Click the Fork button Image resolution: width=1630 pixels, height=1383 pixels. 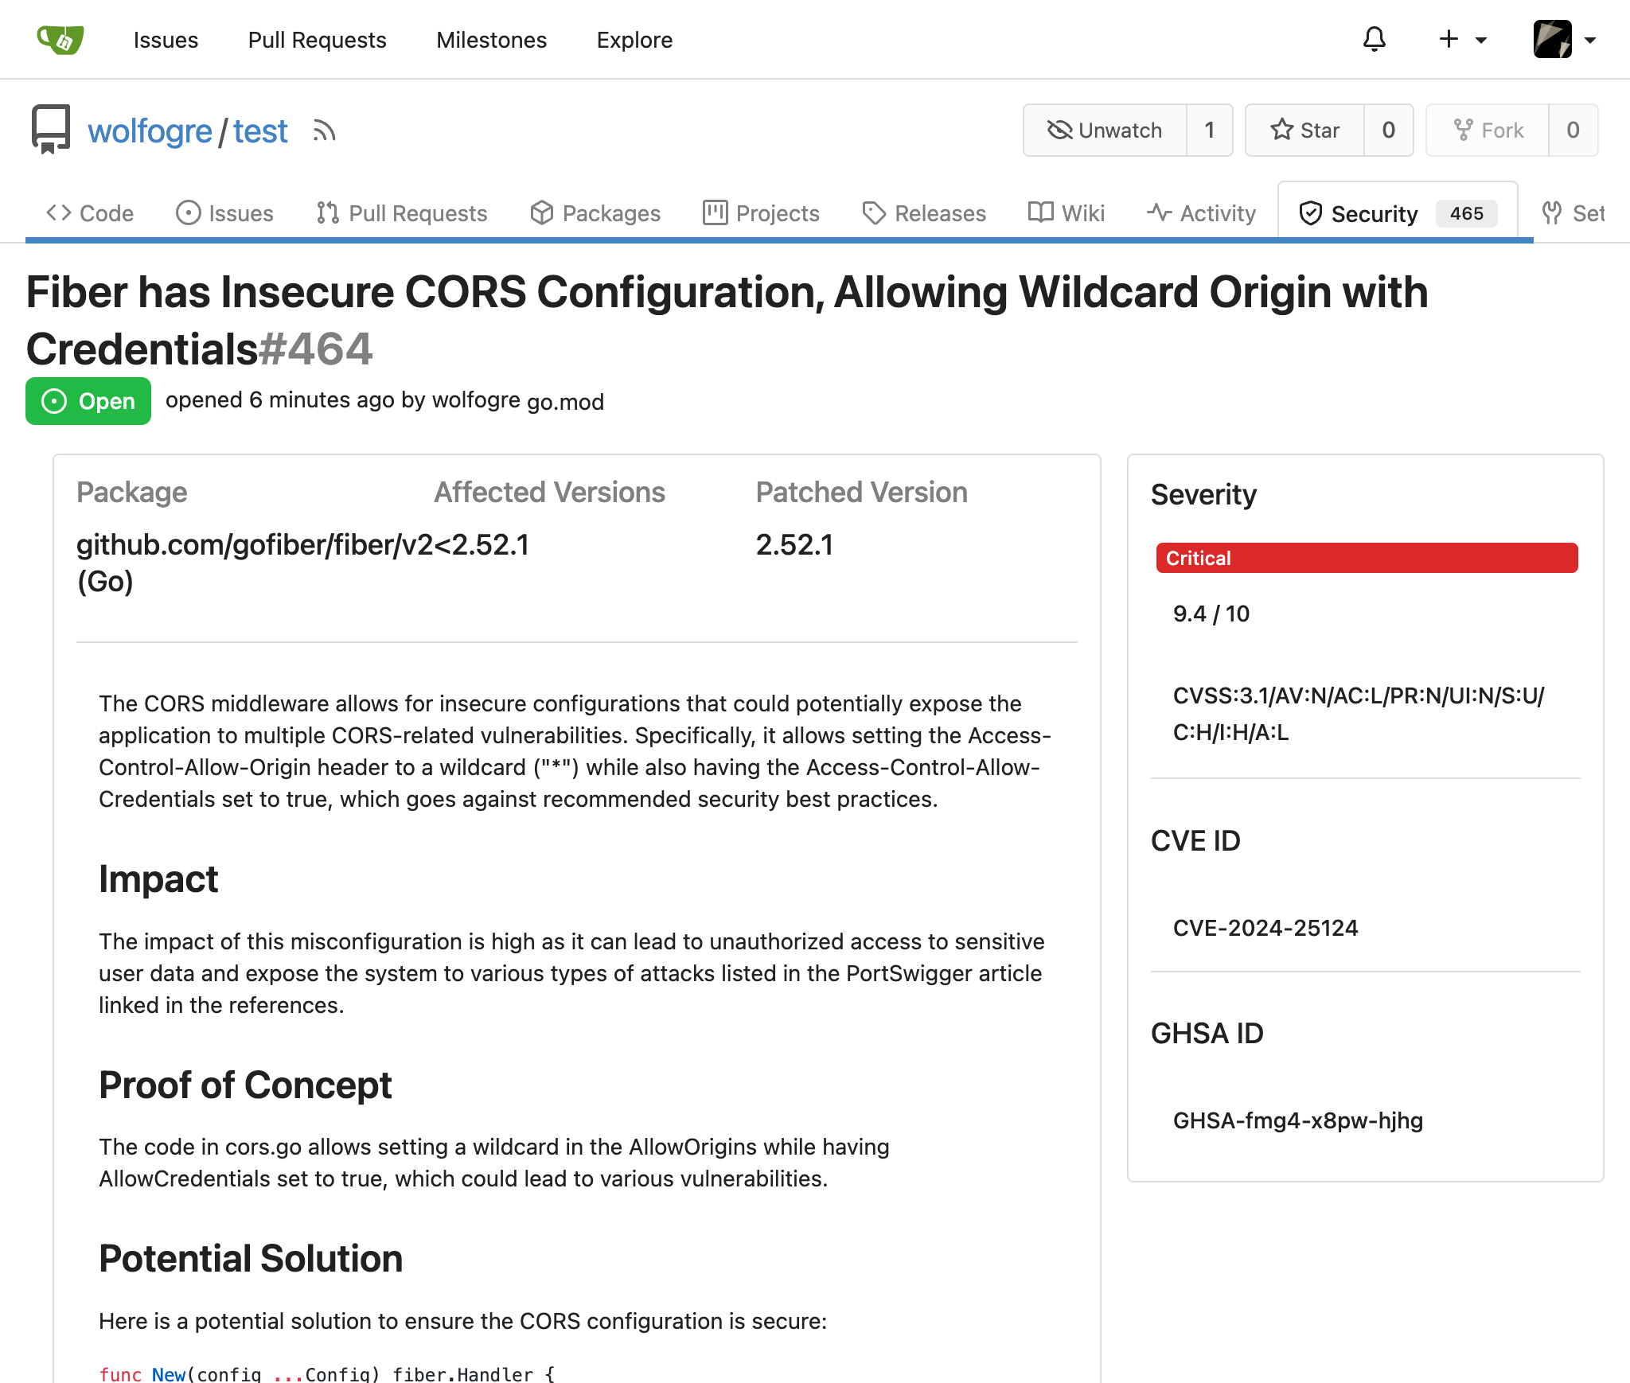tap(1488, 130)
